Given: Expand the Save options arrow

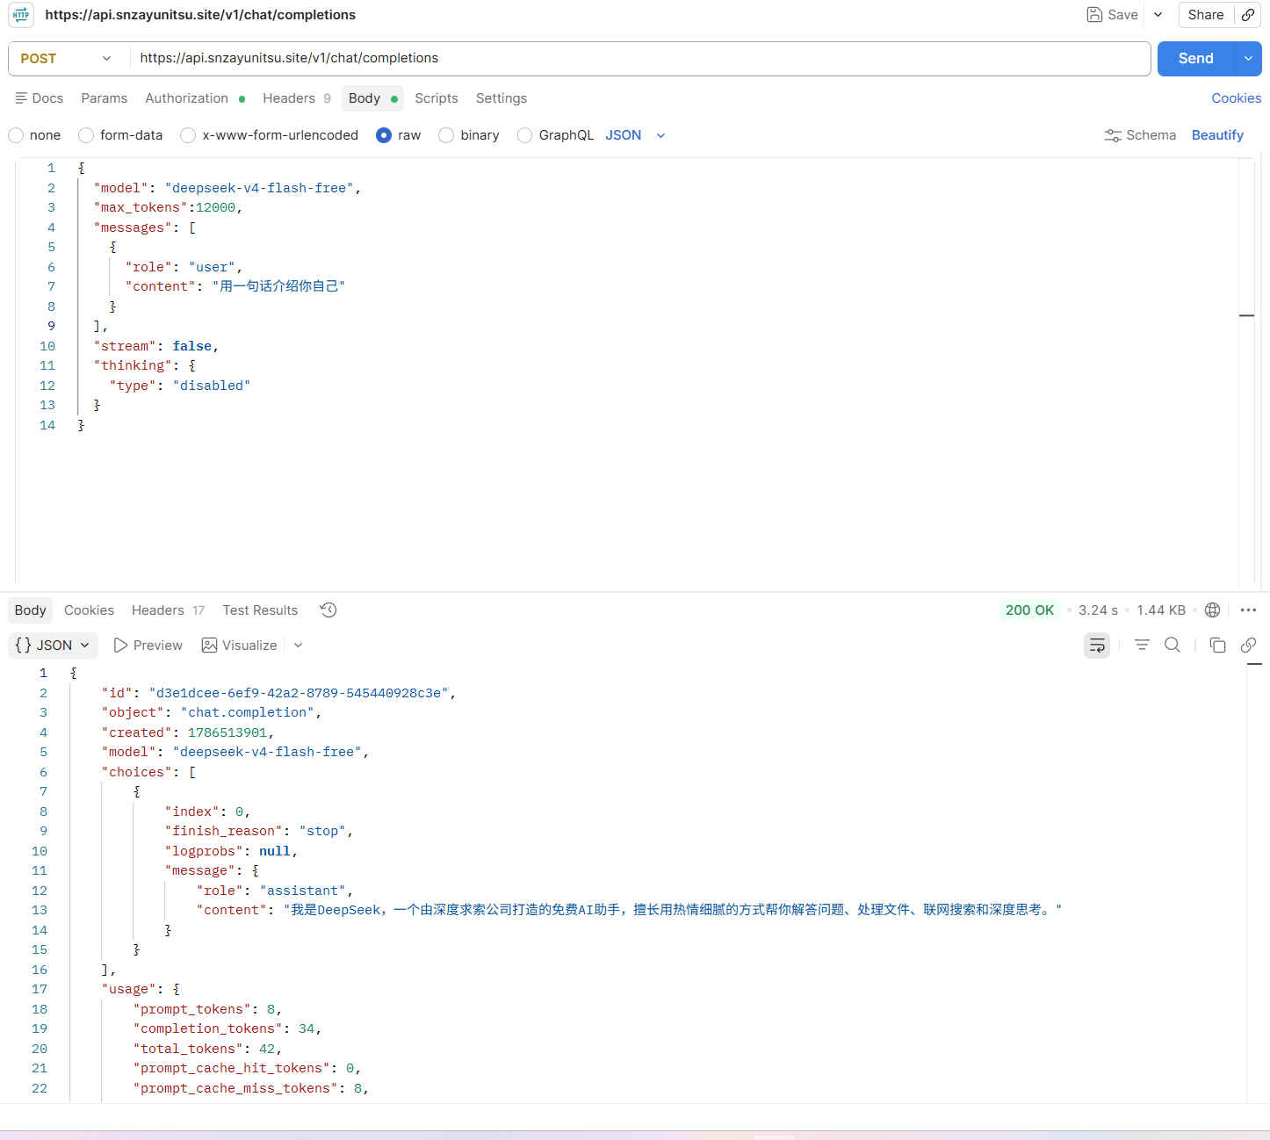Looking at the screenshot, I should pos(1158,15).
